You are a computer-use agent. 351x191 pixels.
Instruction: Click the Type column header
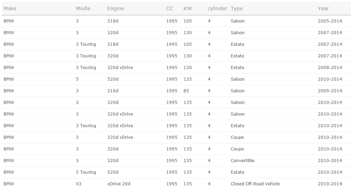pyautogui.click(x=237, y=8)
